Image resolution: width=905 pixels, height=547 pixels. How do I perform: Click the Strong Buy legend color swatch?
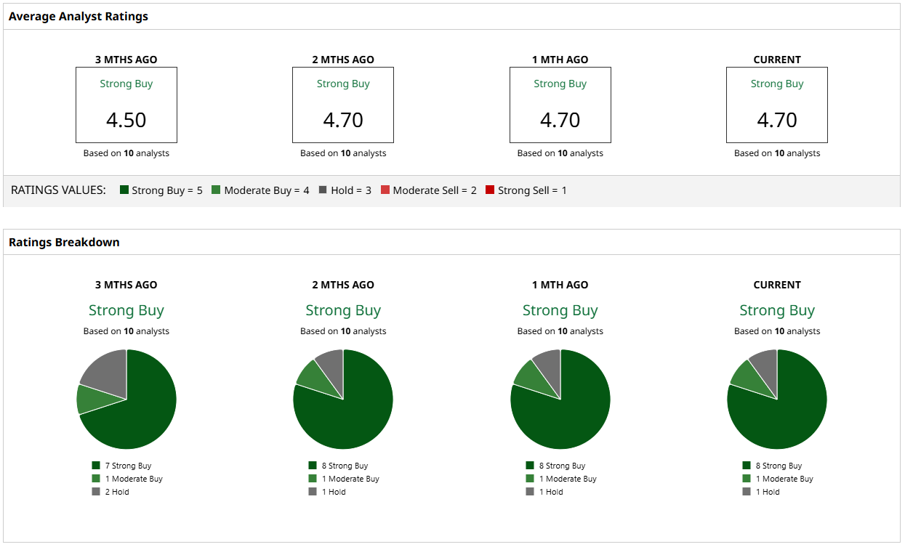[124, 190]
